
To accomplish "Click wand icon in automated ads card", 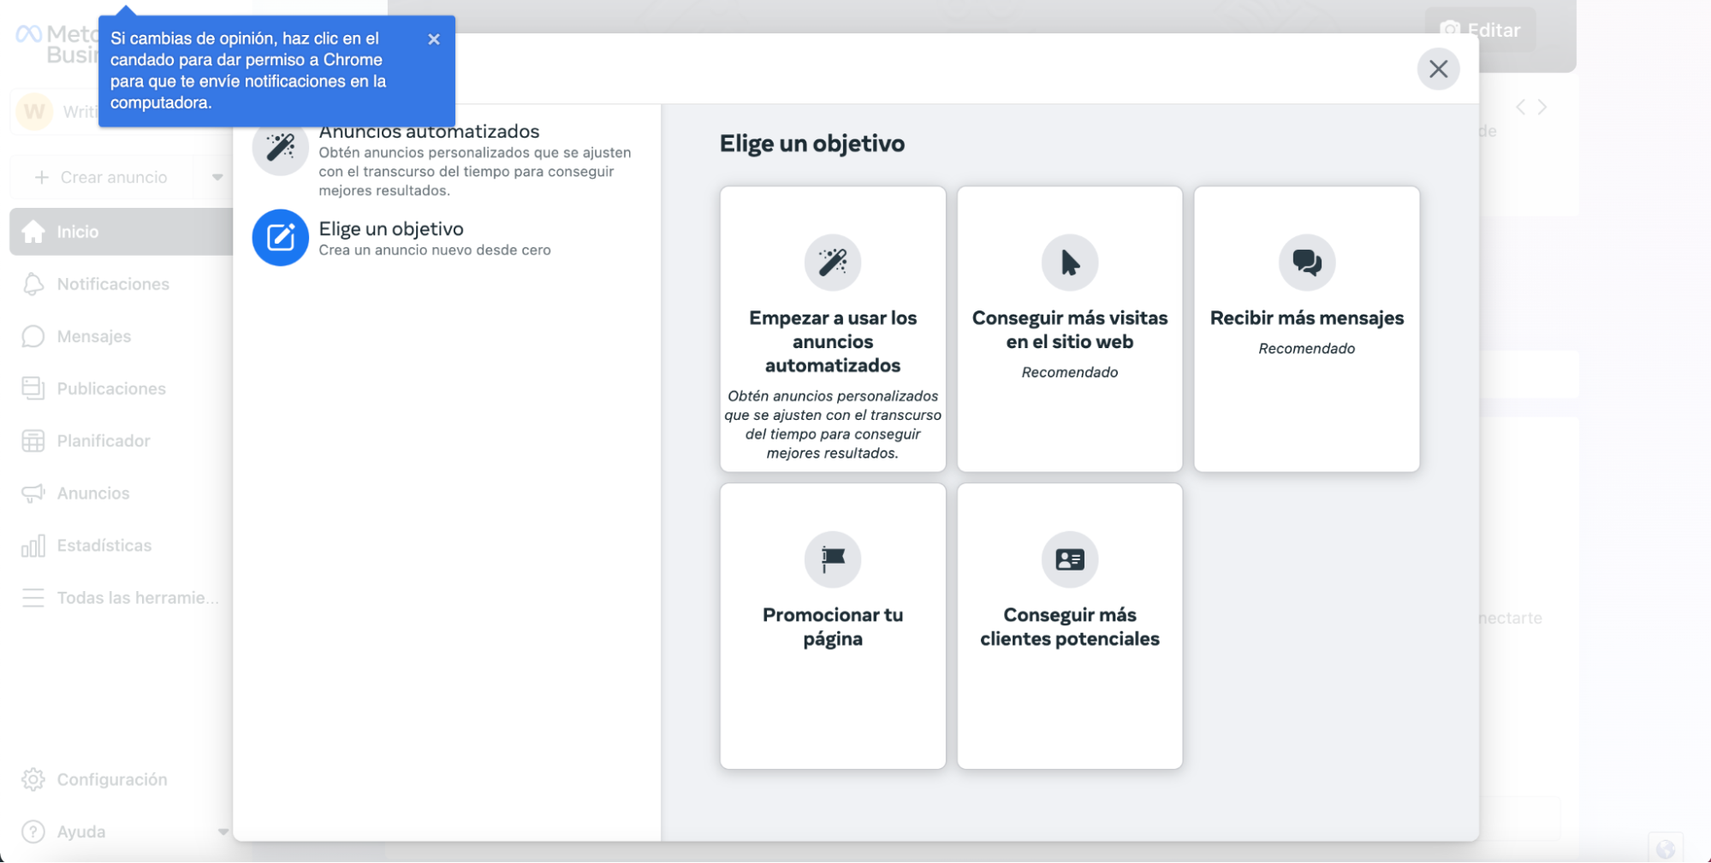I will (x=833, y=263).
